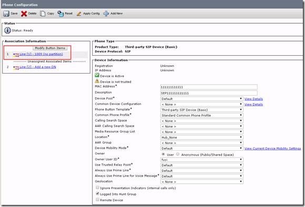Viewport: 305px width, 207px height.
Task: Open the Location dropdown showing Hub_None
Action: pos(202,138)
